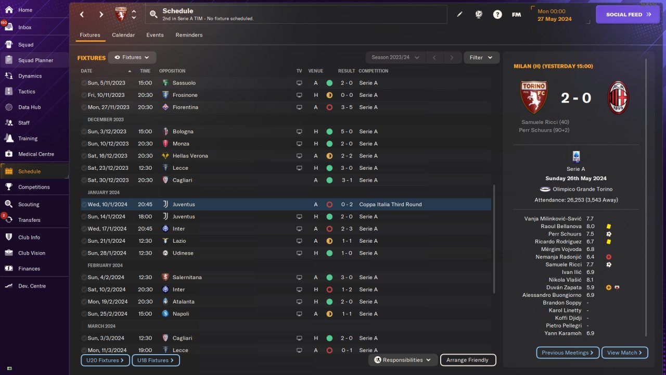Open the Squad shirt icon

[9, 44]
